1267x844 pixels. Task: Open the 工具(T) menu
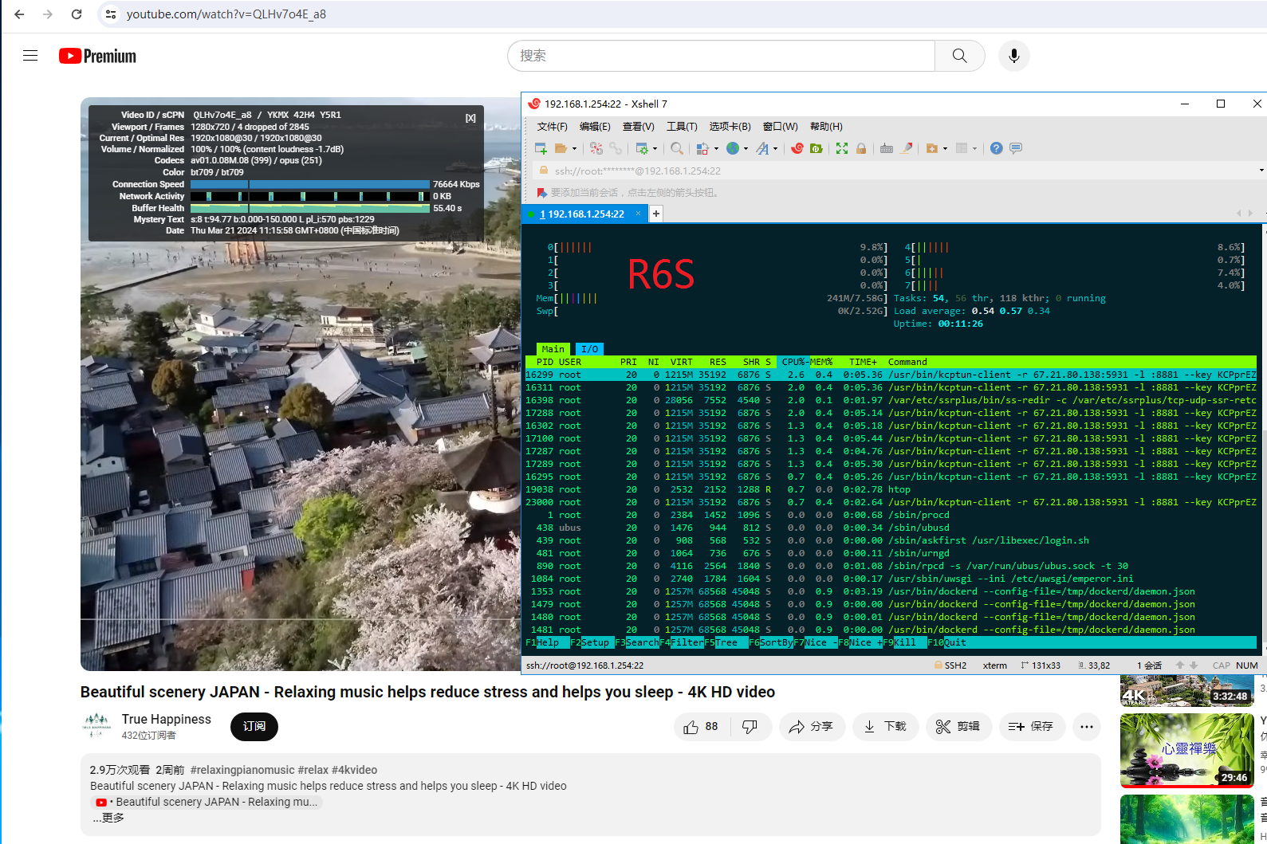pos(682,127)
